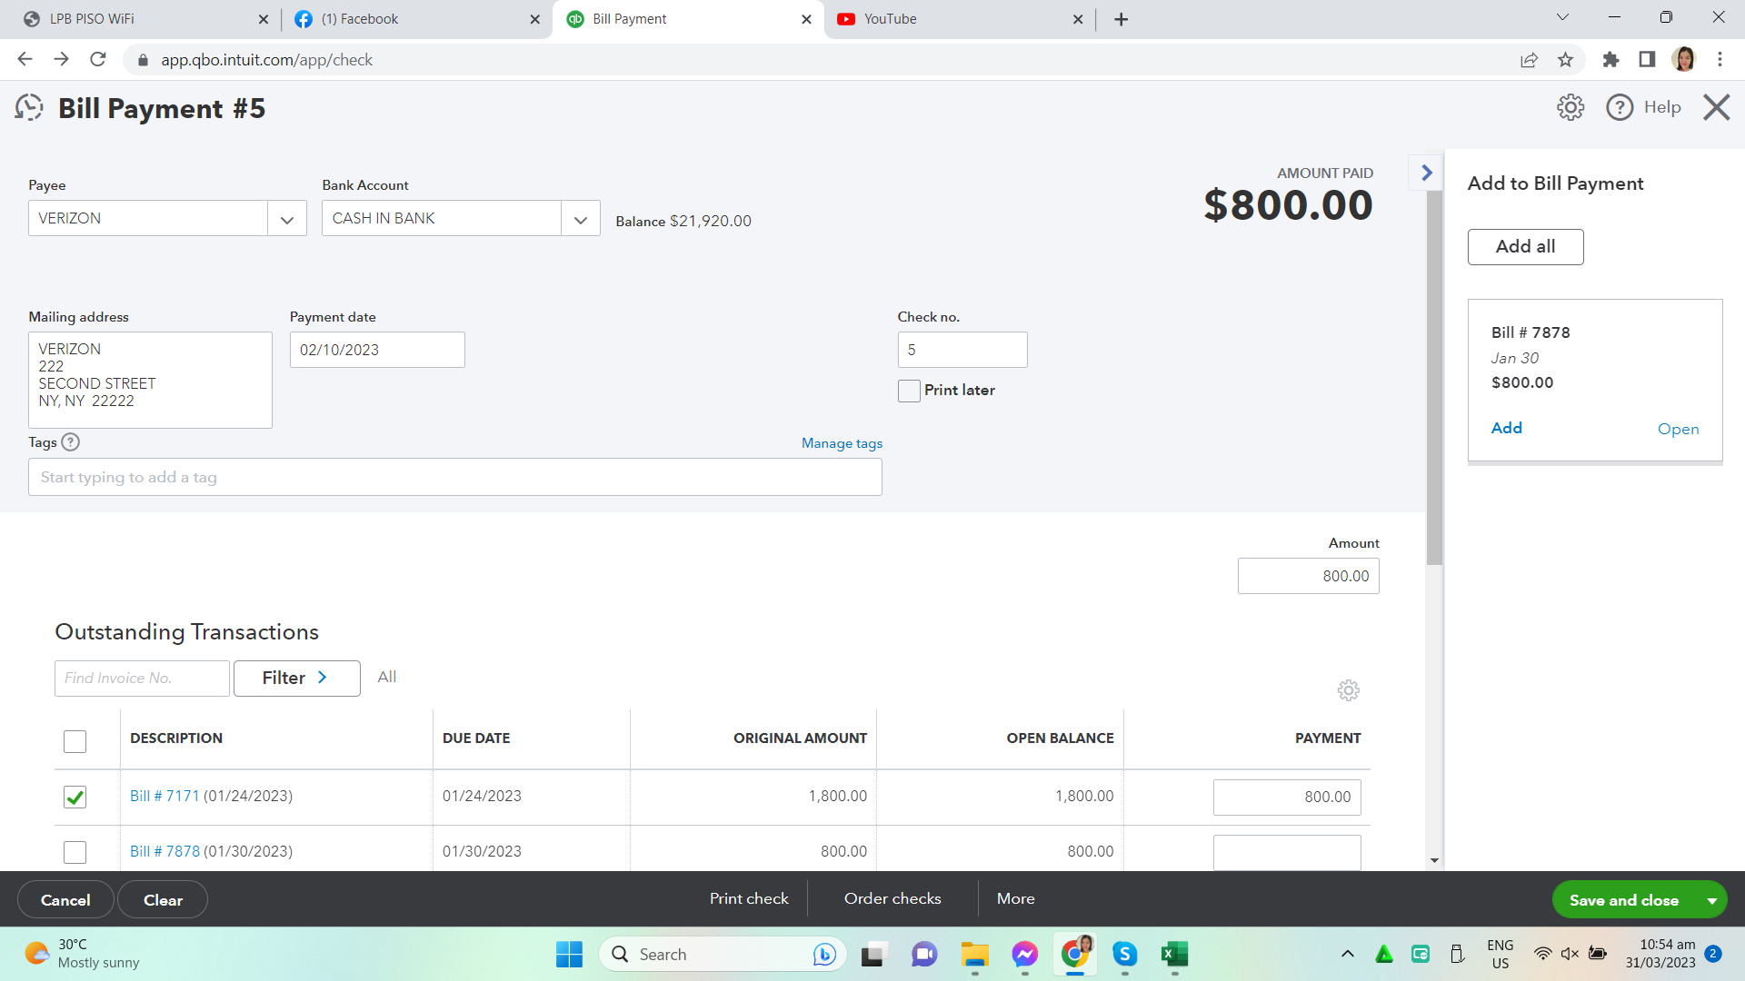Check the Bill # 7878 row checkbox
Screen dimensions: 1745x981
[x=75, y=852]
